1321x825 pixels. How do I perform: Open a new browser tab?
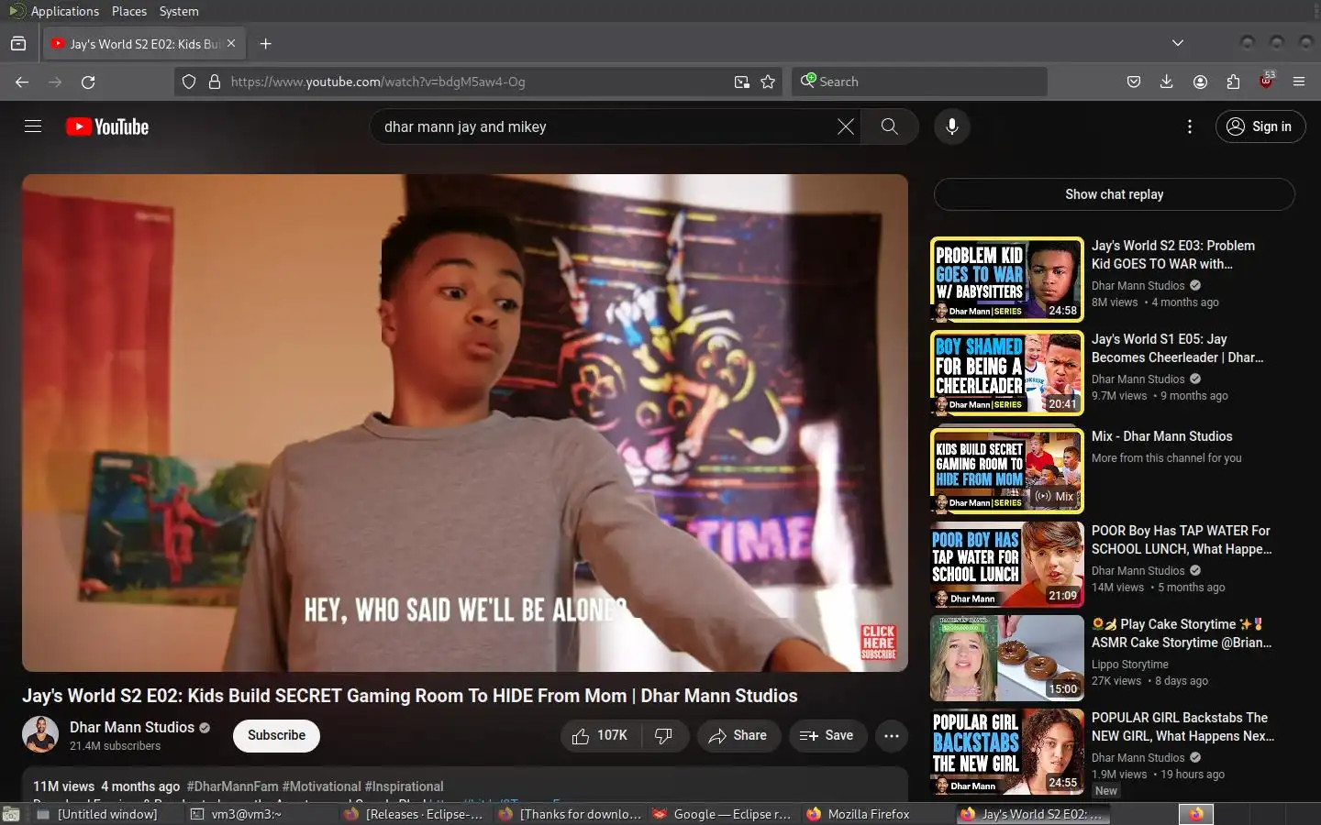(x=265, y=43)
